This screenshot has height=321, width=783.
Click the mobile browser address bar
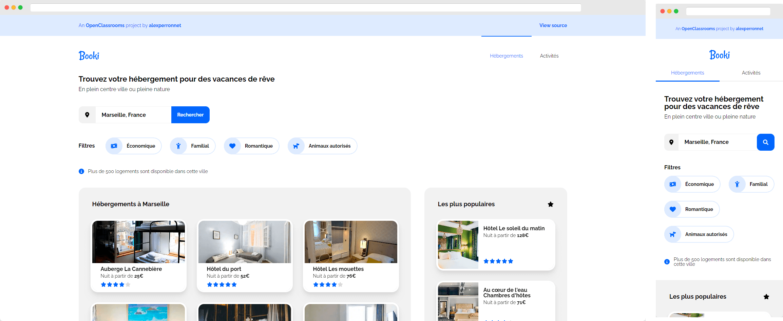click(728, 11)
